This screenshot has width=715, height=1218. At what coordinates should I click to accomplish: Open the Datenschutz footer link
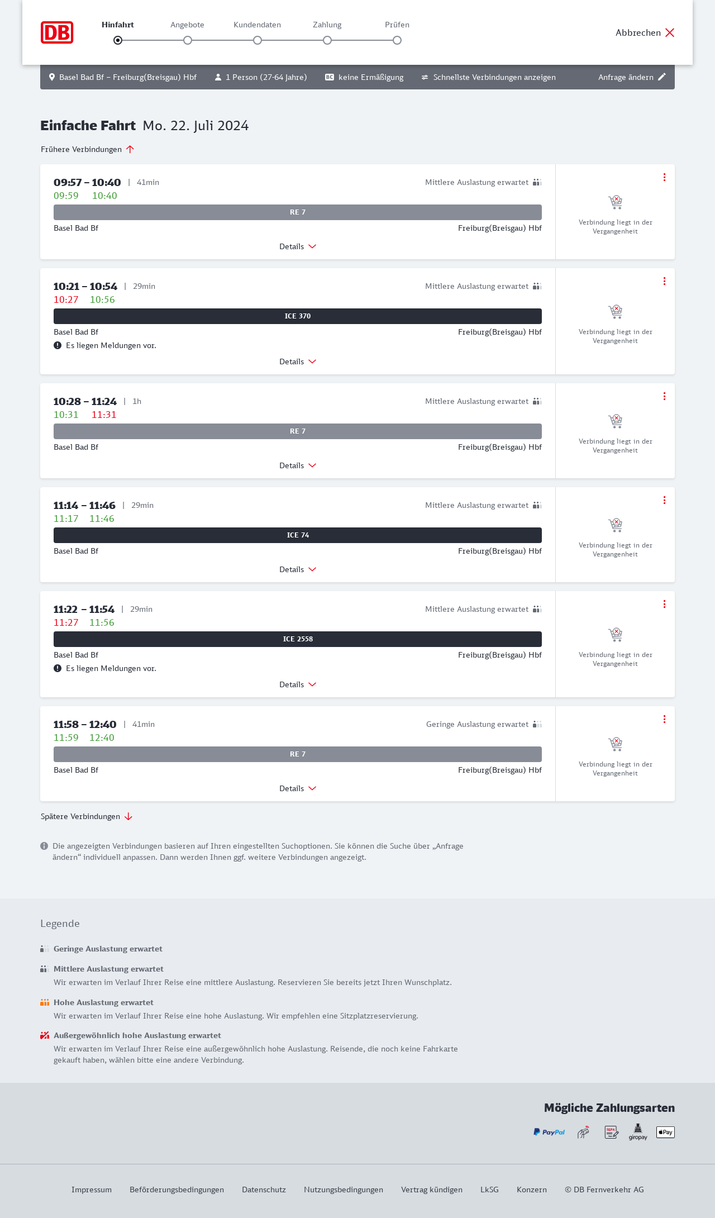point(264,1190)
